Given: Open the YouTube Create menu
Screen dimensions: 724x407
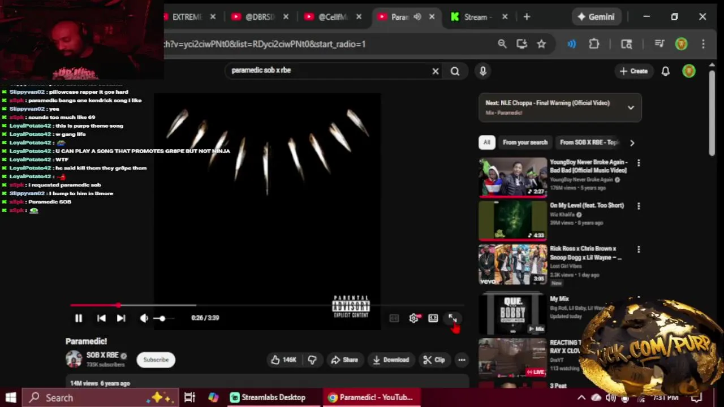Looking at the screenshot, I should (x=633, y=71).
